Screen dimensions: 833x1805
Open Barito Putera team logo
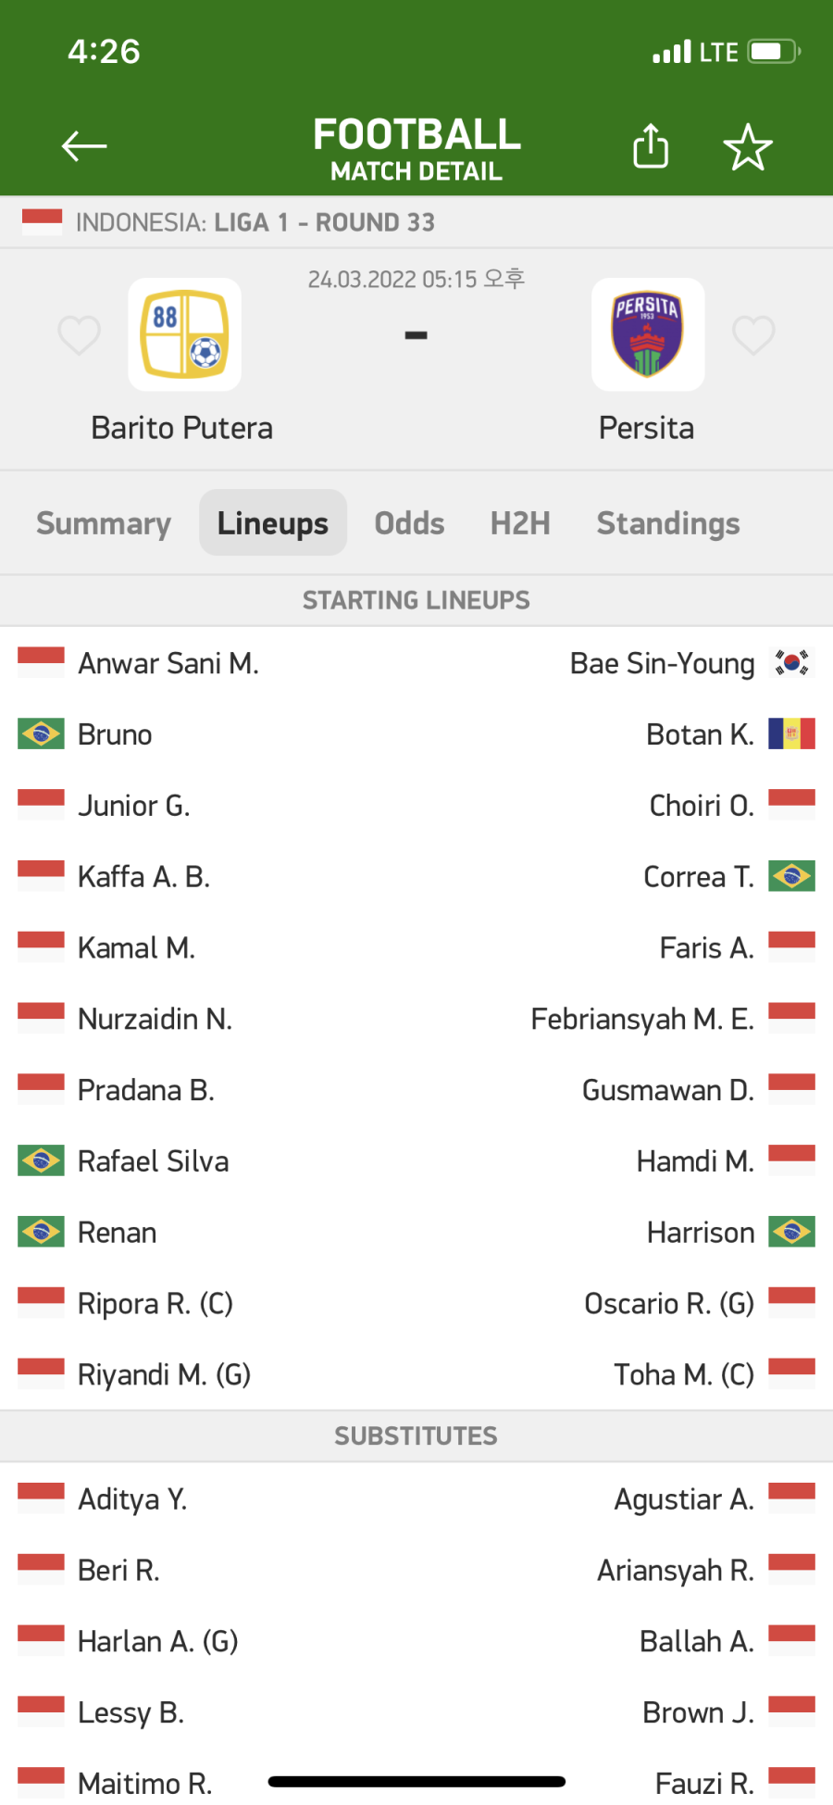click(x=185, y=334)
